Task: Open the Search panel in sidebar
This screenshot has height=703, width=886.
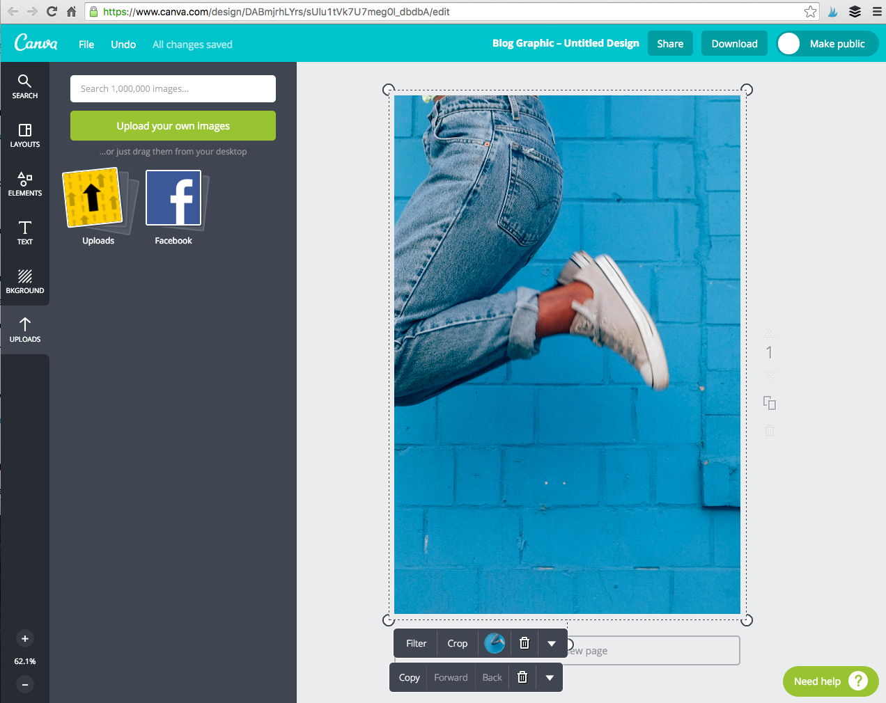Action: (24, 86)
